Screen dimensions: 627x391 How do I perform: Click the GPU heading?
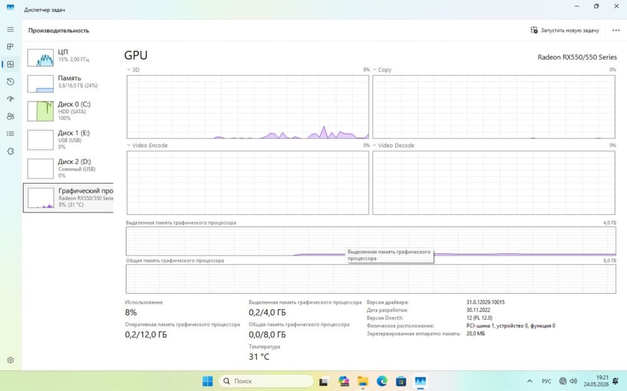(136, 55)
